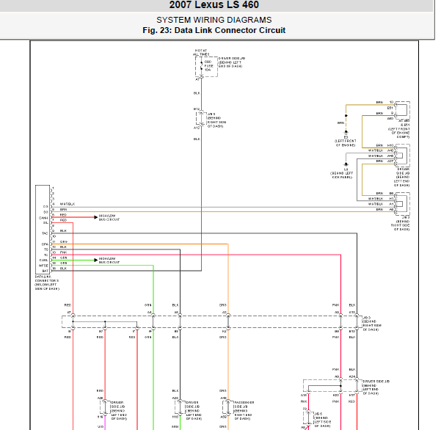Click DRIVER SIDE J/B label on red wire at A26
Viewport: 441px width, 430px height.
119,411
